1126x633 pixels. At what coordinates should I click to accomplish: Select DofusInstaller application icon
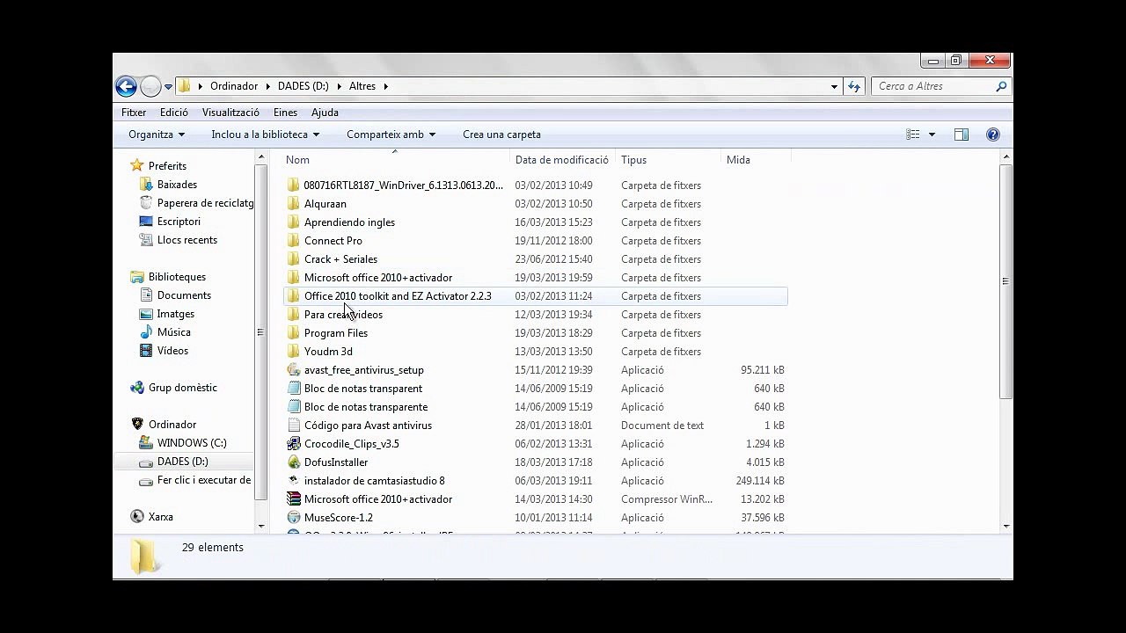294,462
